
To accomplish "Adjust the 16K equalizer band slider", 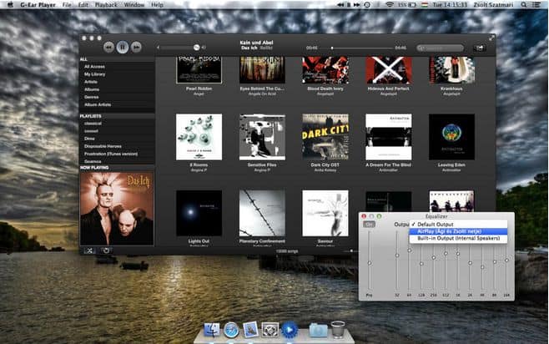I will point(506,261).
